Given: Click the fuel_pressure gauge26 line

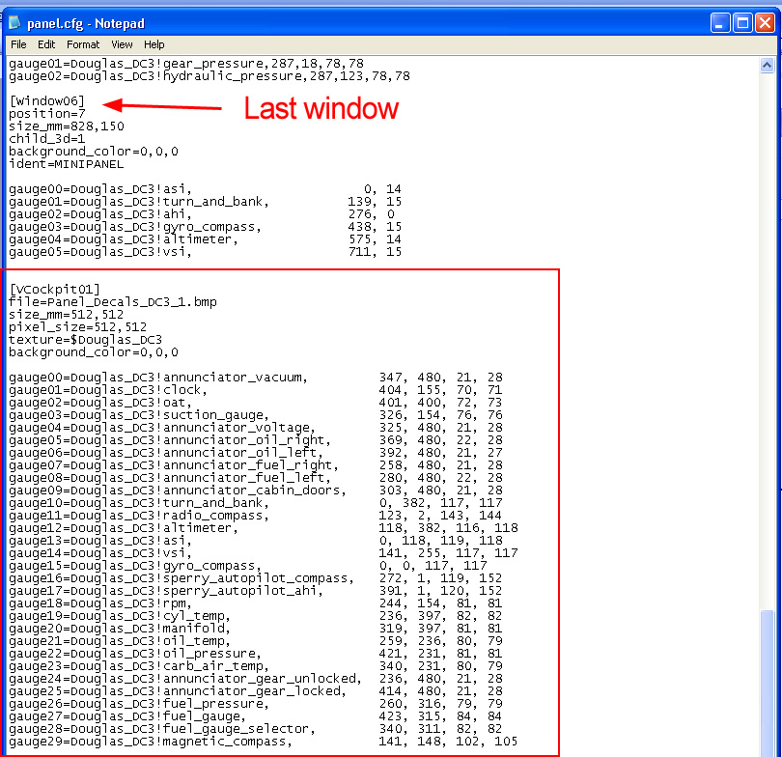Looking at the screenshot, I should pos(255,704).
